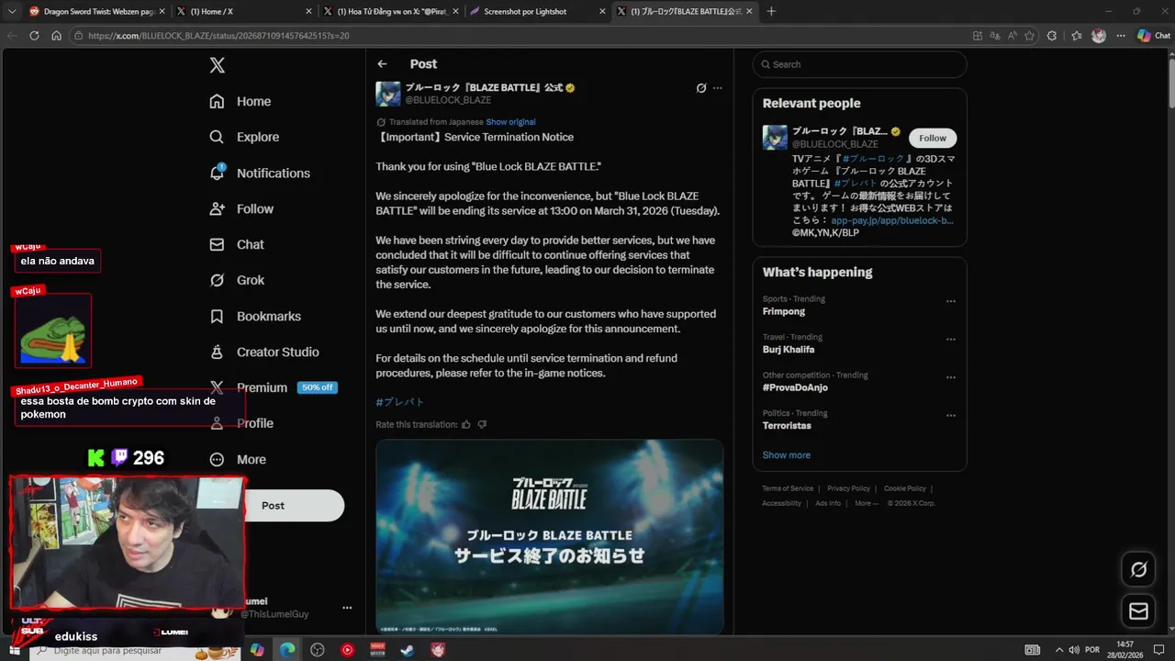Add this page to favorites star
Viewport: 1175px width, 661px height.
coord(1029,36)
